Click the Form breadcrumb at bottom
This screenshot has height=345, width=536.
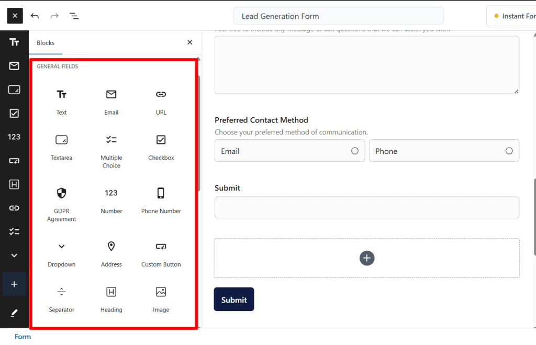pyautogui.click(x=23, y=337)
